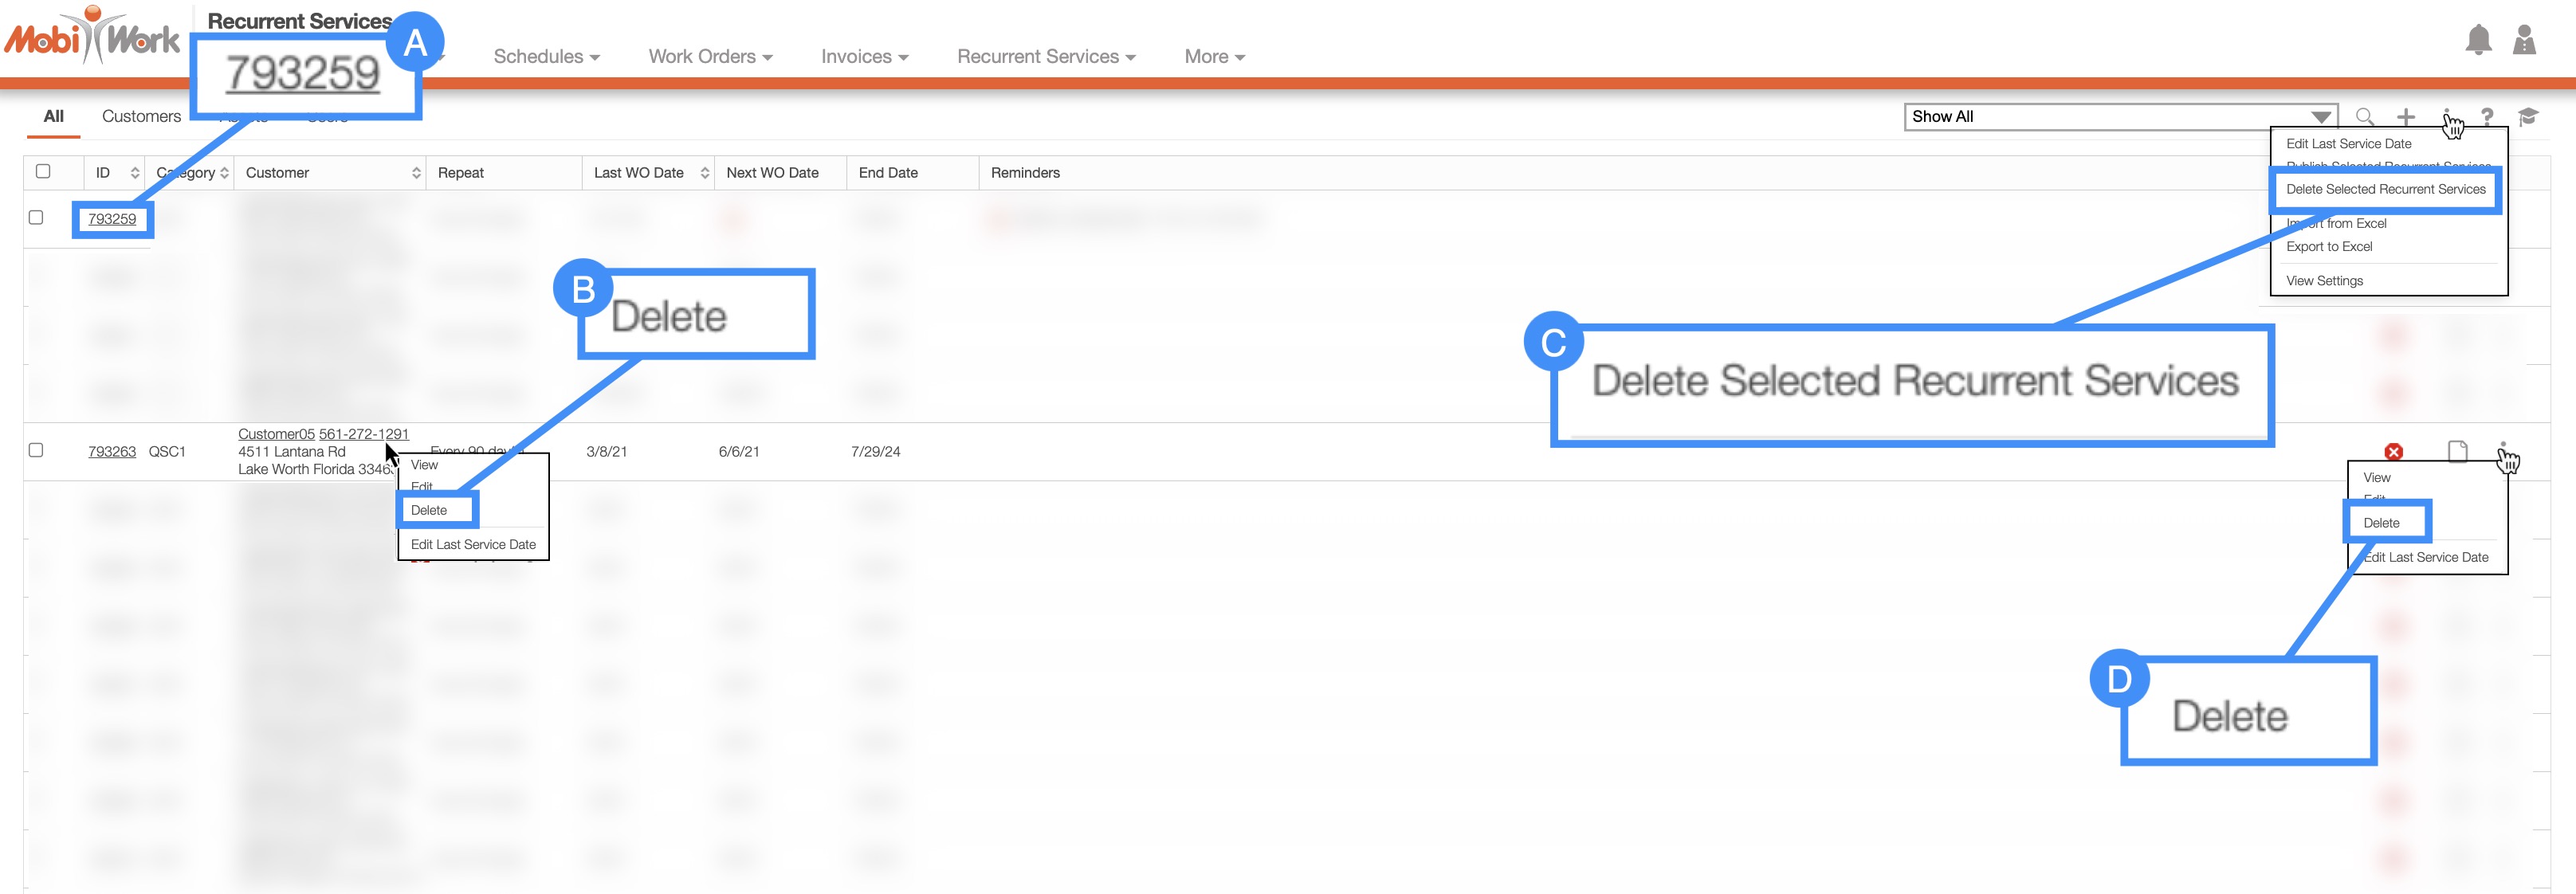Toggle the select-all header checkbox
This screenshot has width=2576, height=894.
[x=43, y=171]
